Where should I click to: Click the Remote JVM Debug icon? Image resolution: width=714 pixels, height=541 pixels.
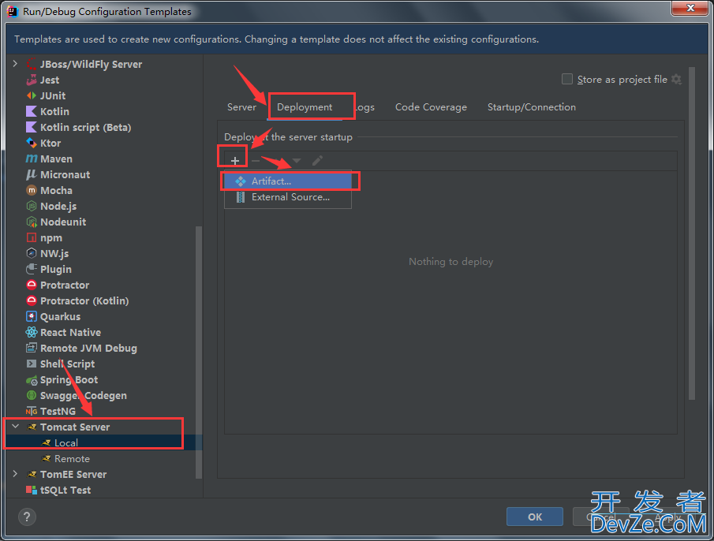(31, 348)
